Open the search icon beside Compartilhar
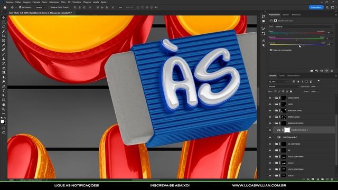Screen dimensions: 338x190 point(327,7)
